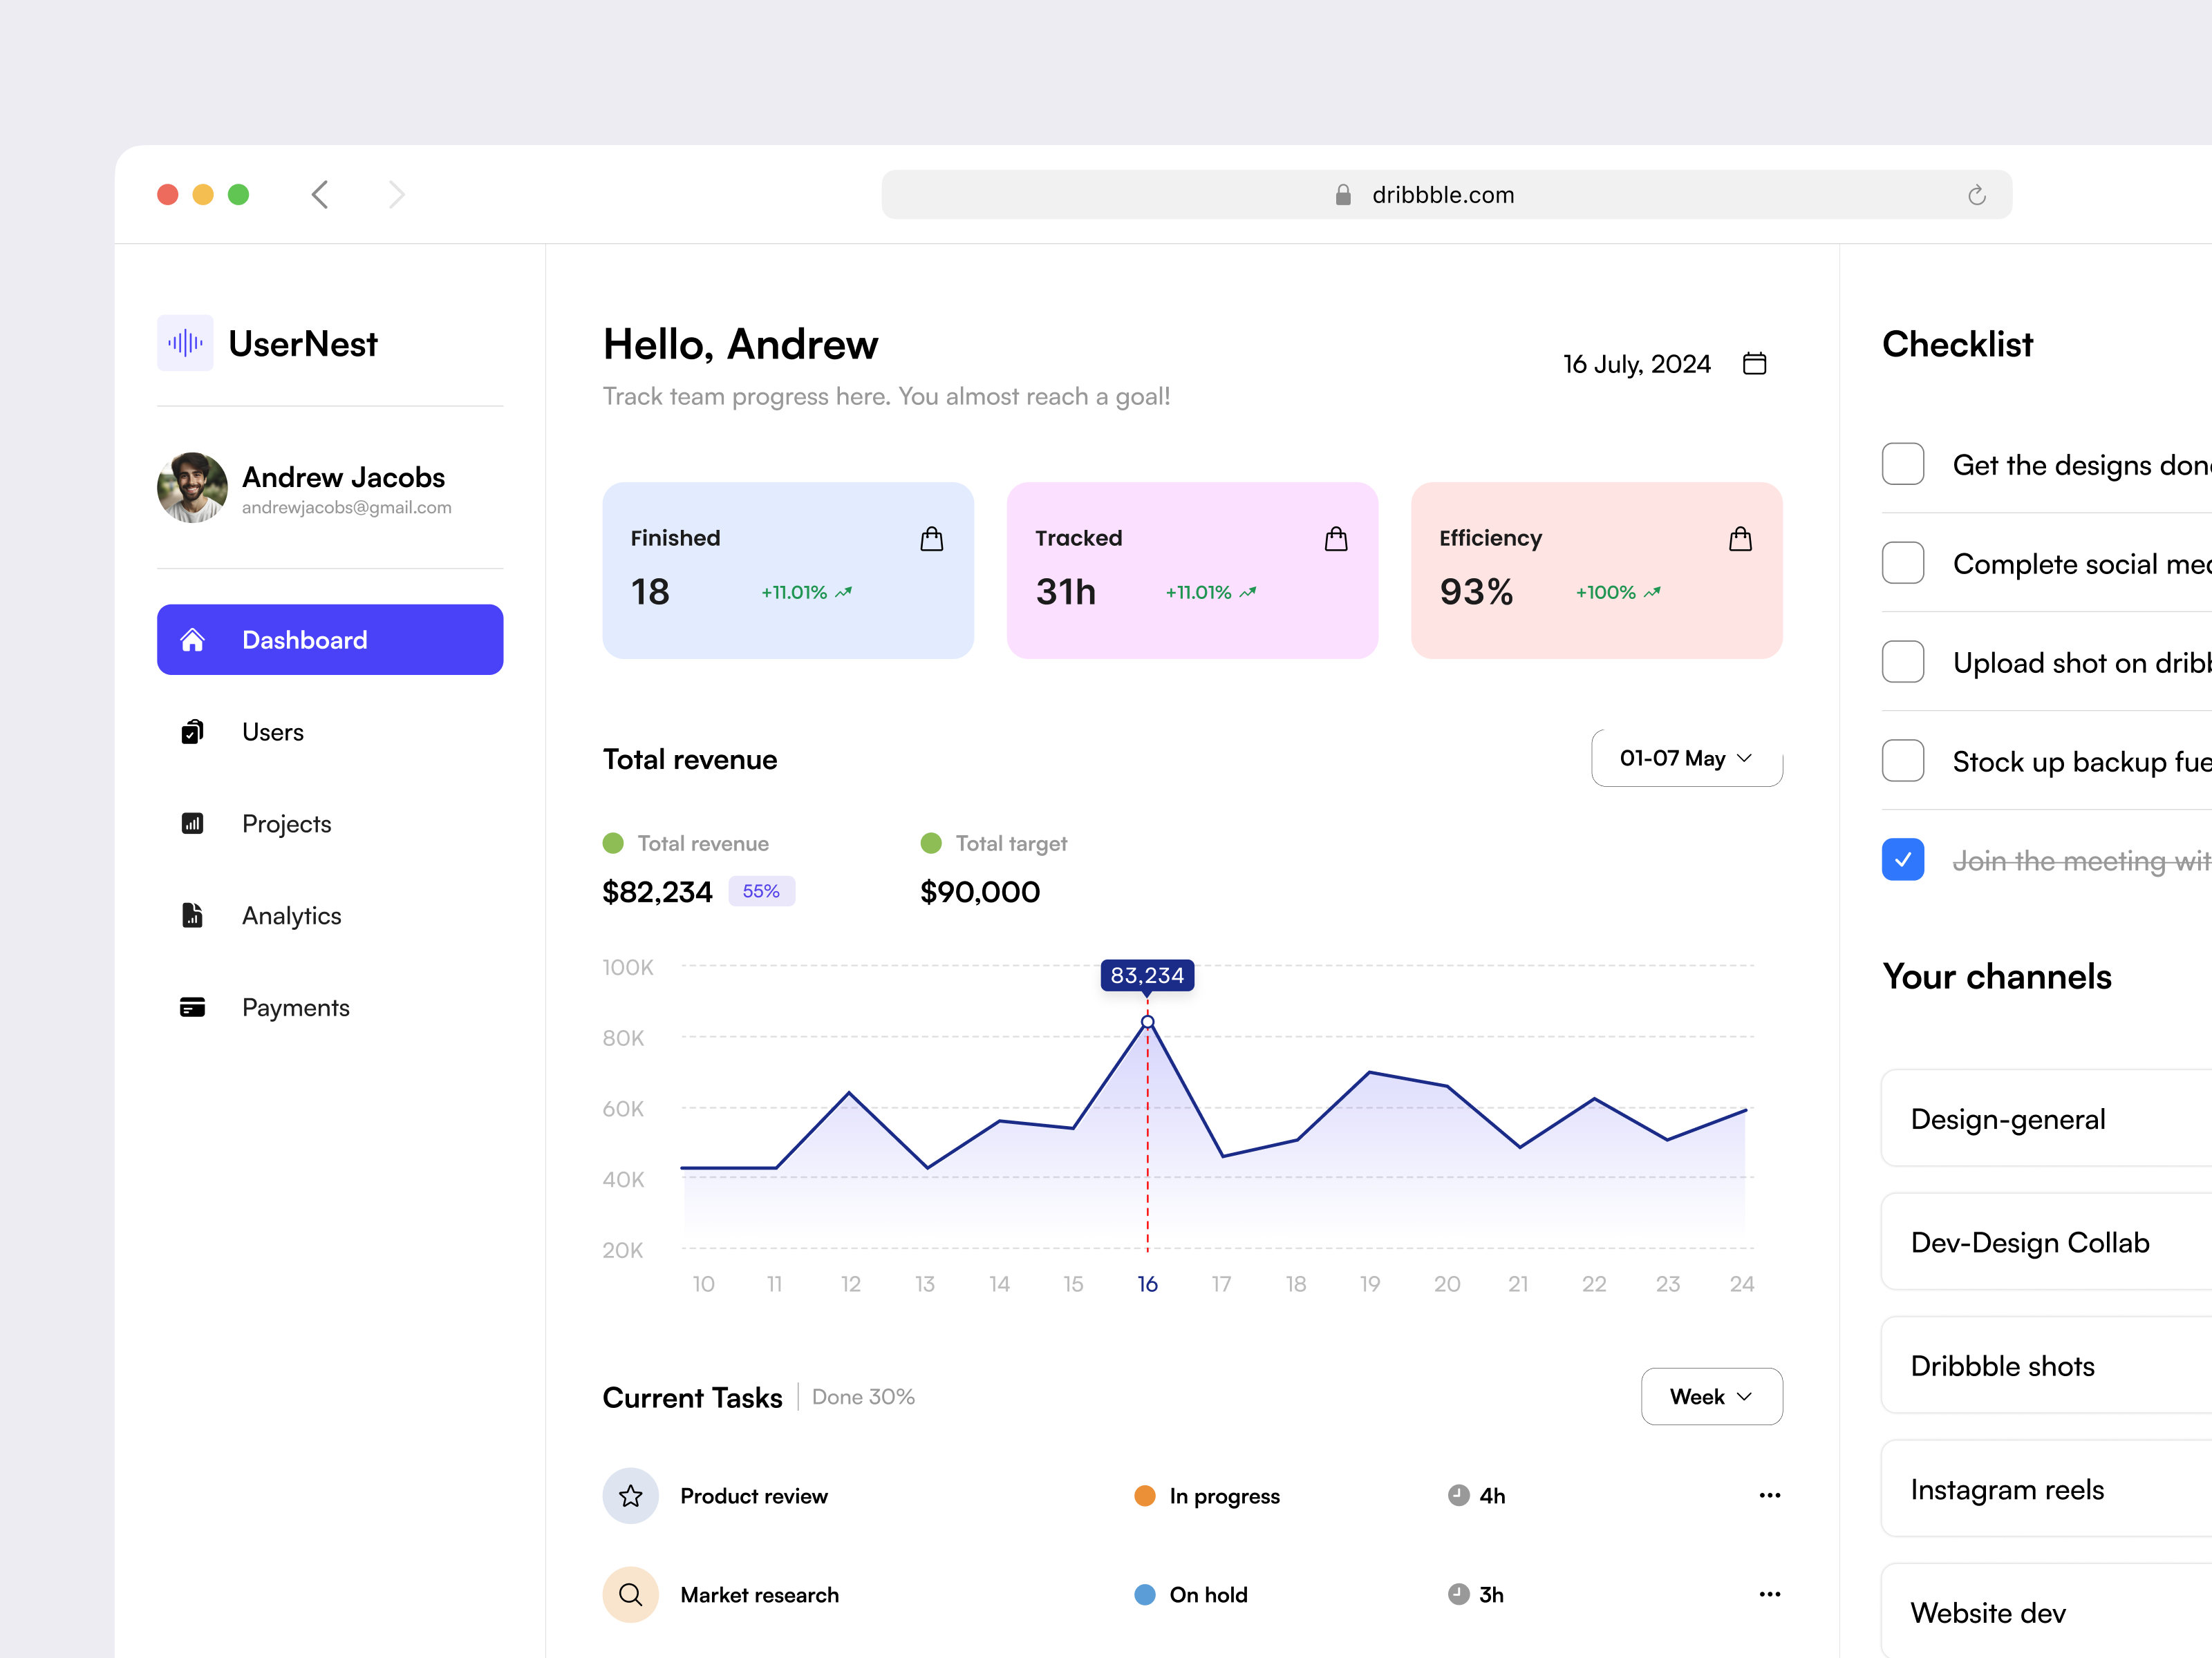Open the Analytics page icon
Screen dimensions: 2212x1658
click(x=192, y=915)
